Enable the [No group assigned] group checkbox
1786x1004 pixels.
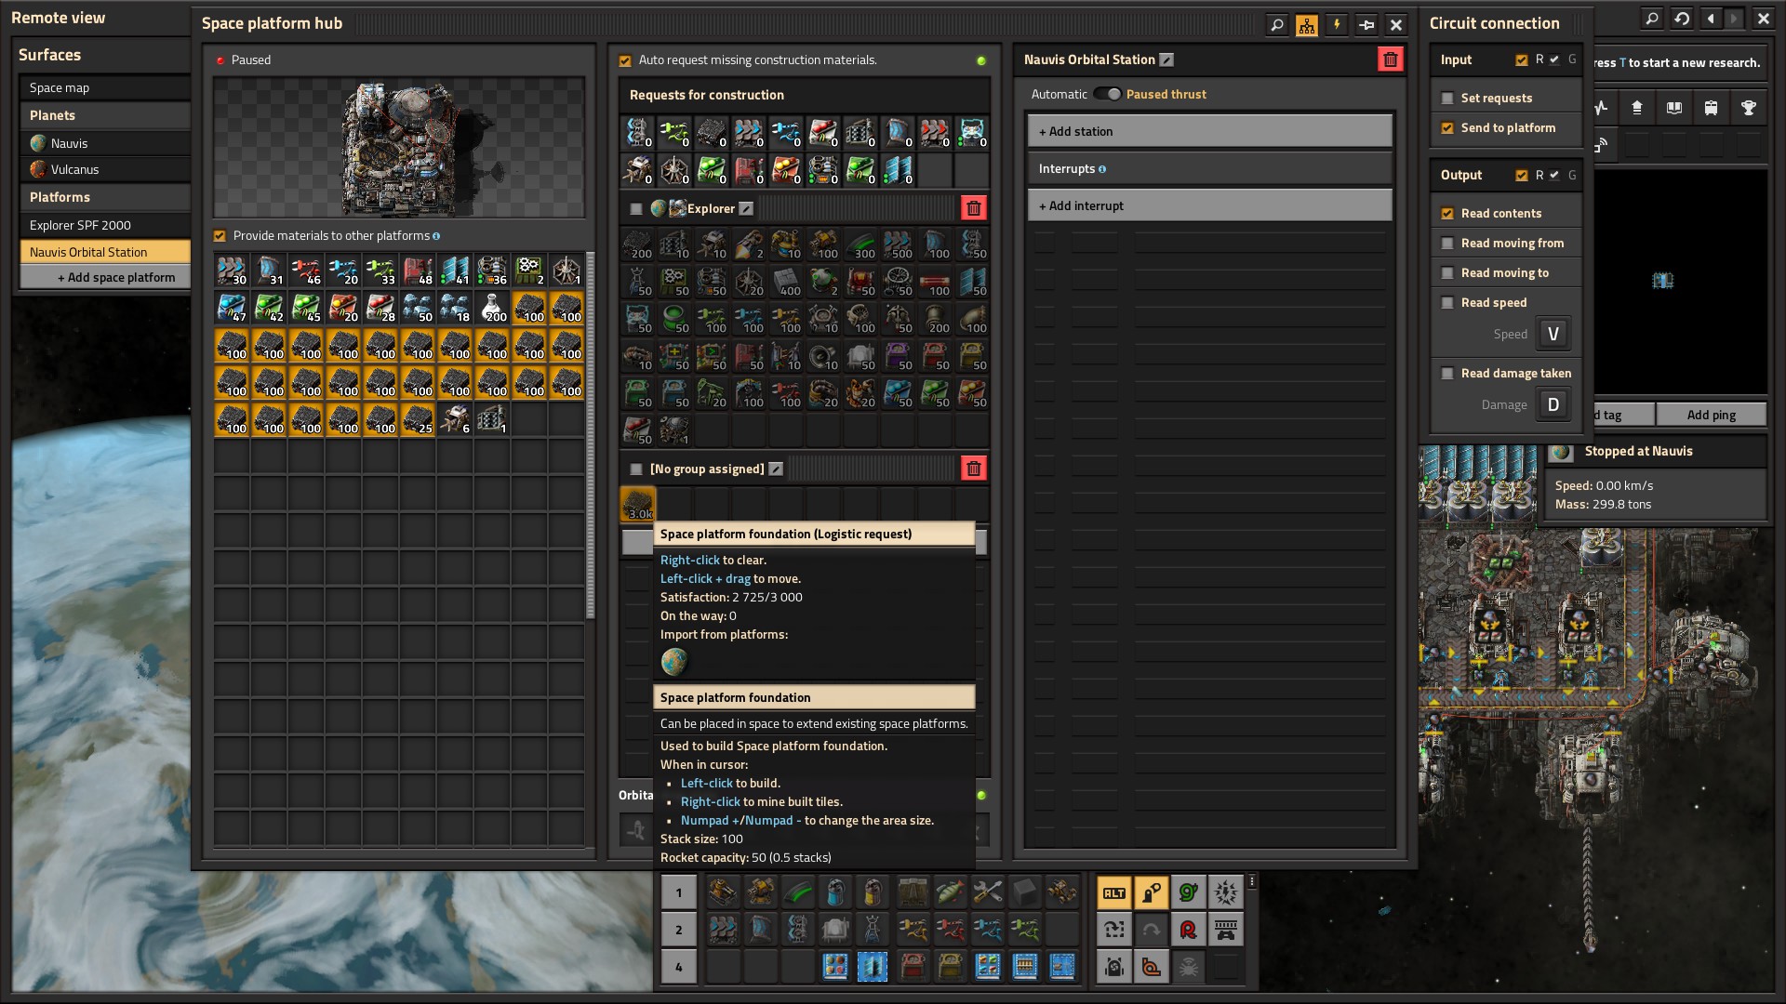636,469
